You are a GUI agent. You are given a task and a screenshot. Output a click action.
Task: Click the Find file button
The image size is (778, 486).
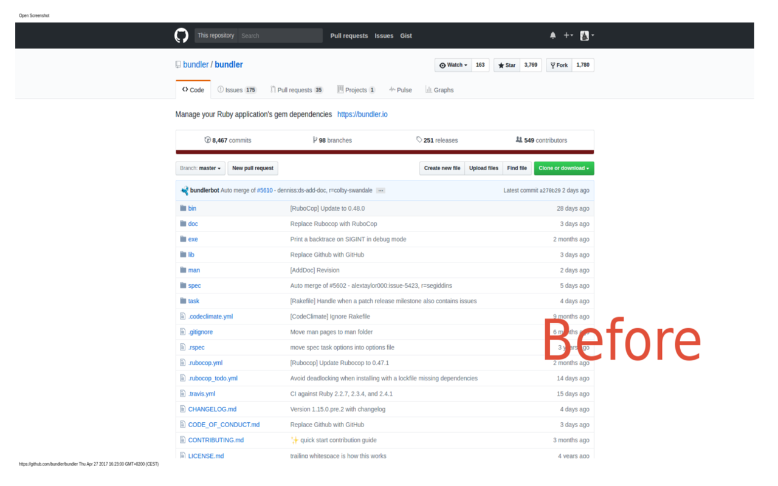tap(517, 168)
